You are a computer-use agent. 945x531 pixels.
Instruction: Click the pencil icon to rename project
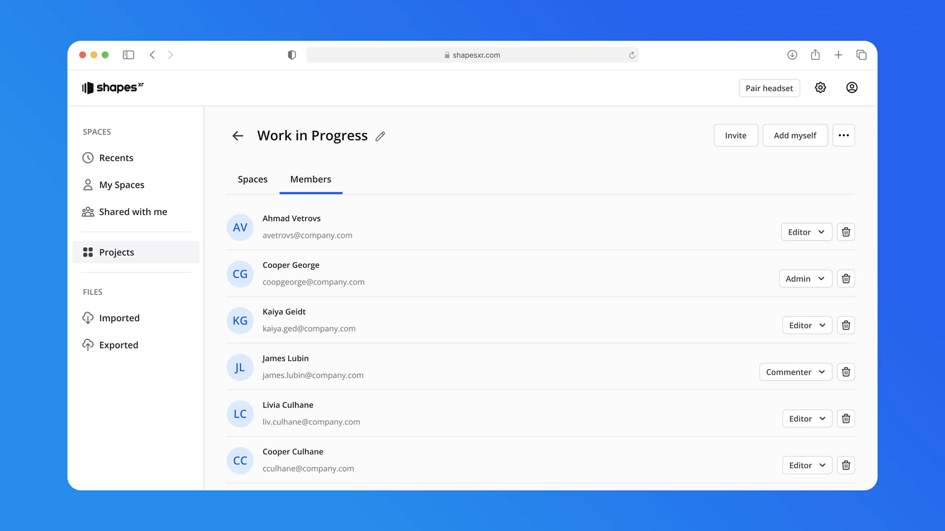pyautogui.click(x=380, y=136)
